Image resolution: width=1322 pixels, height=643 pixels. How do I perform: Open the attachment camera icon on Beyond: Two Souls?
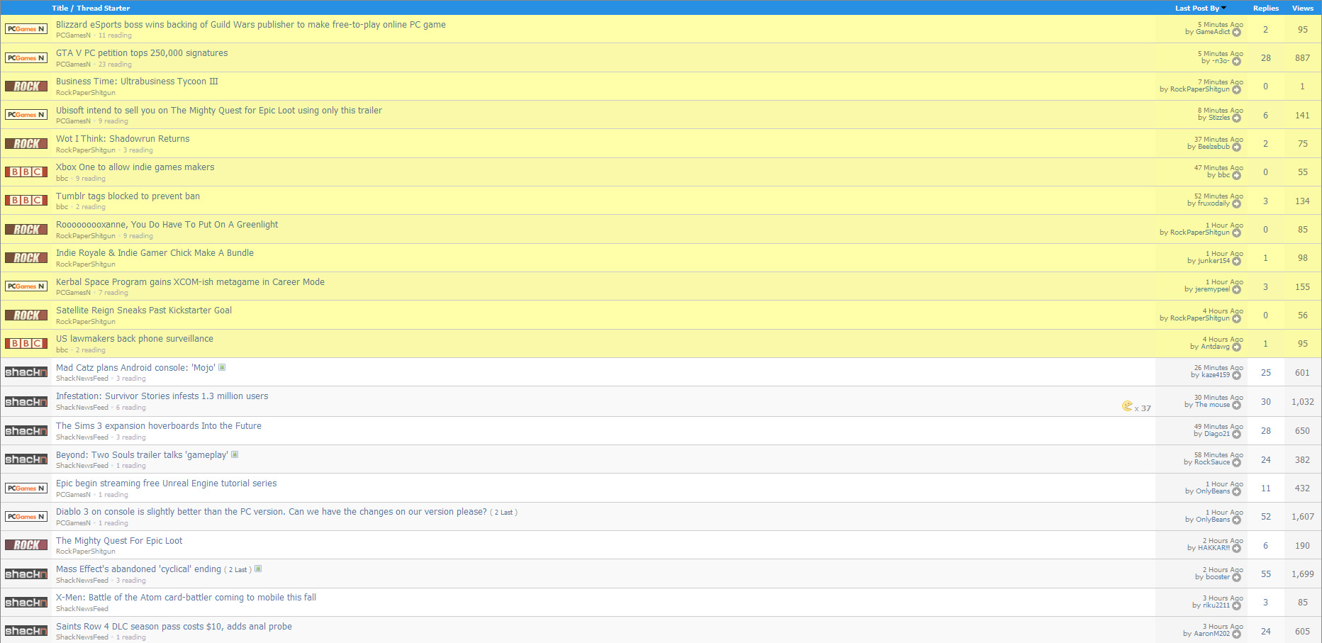pos(234,454)
